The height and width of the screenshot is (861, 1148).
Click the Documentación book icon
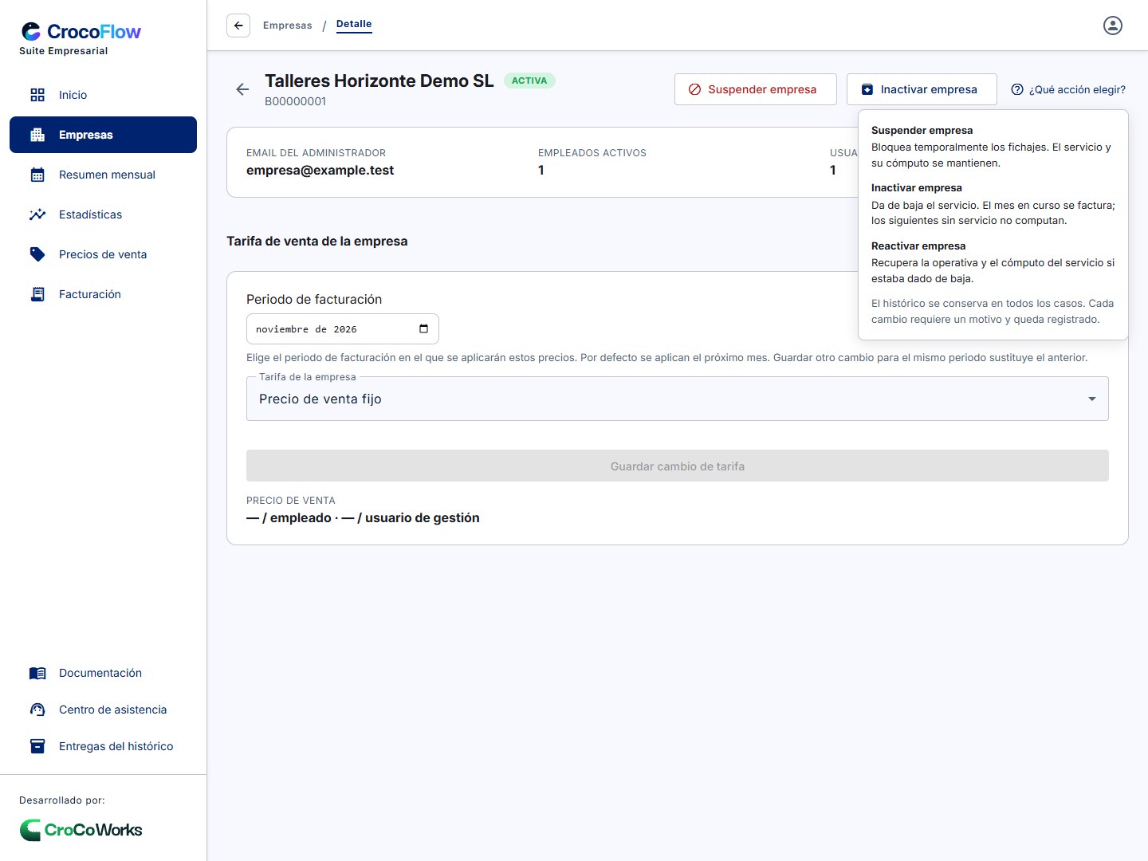point(37,674)
